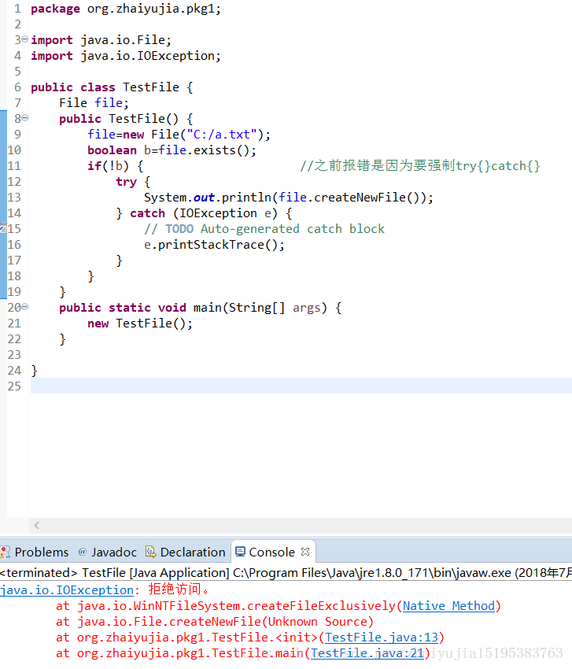572x669 pixels.
Task: Open the Declaration tab
Action: 185,552
